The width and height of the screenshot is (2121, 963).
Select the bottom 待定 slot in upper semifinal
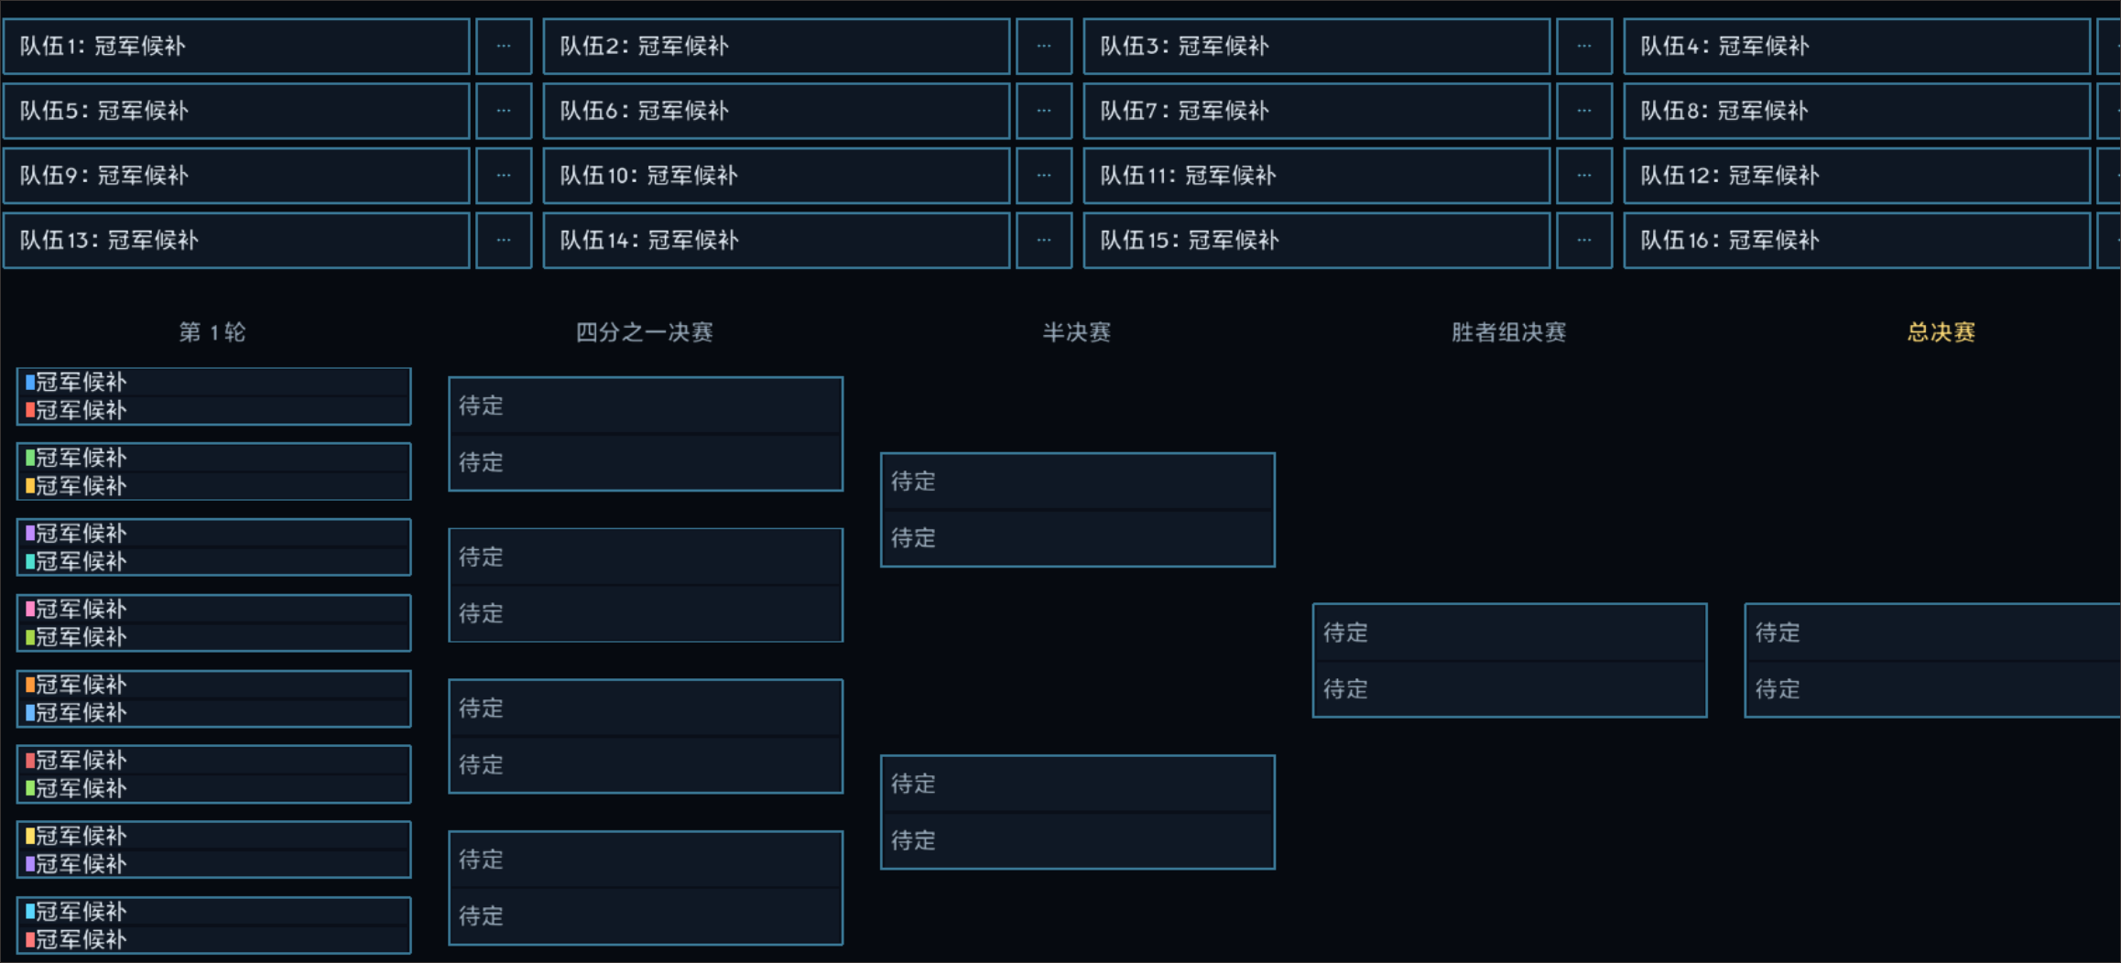(1078, 538)
